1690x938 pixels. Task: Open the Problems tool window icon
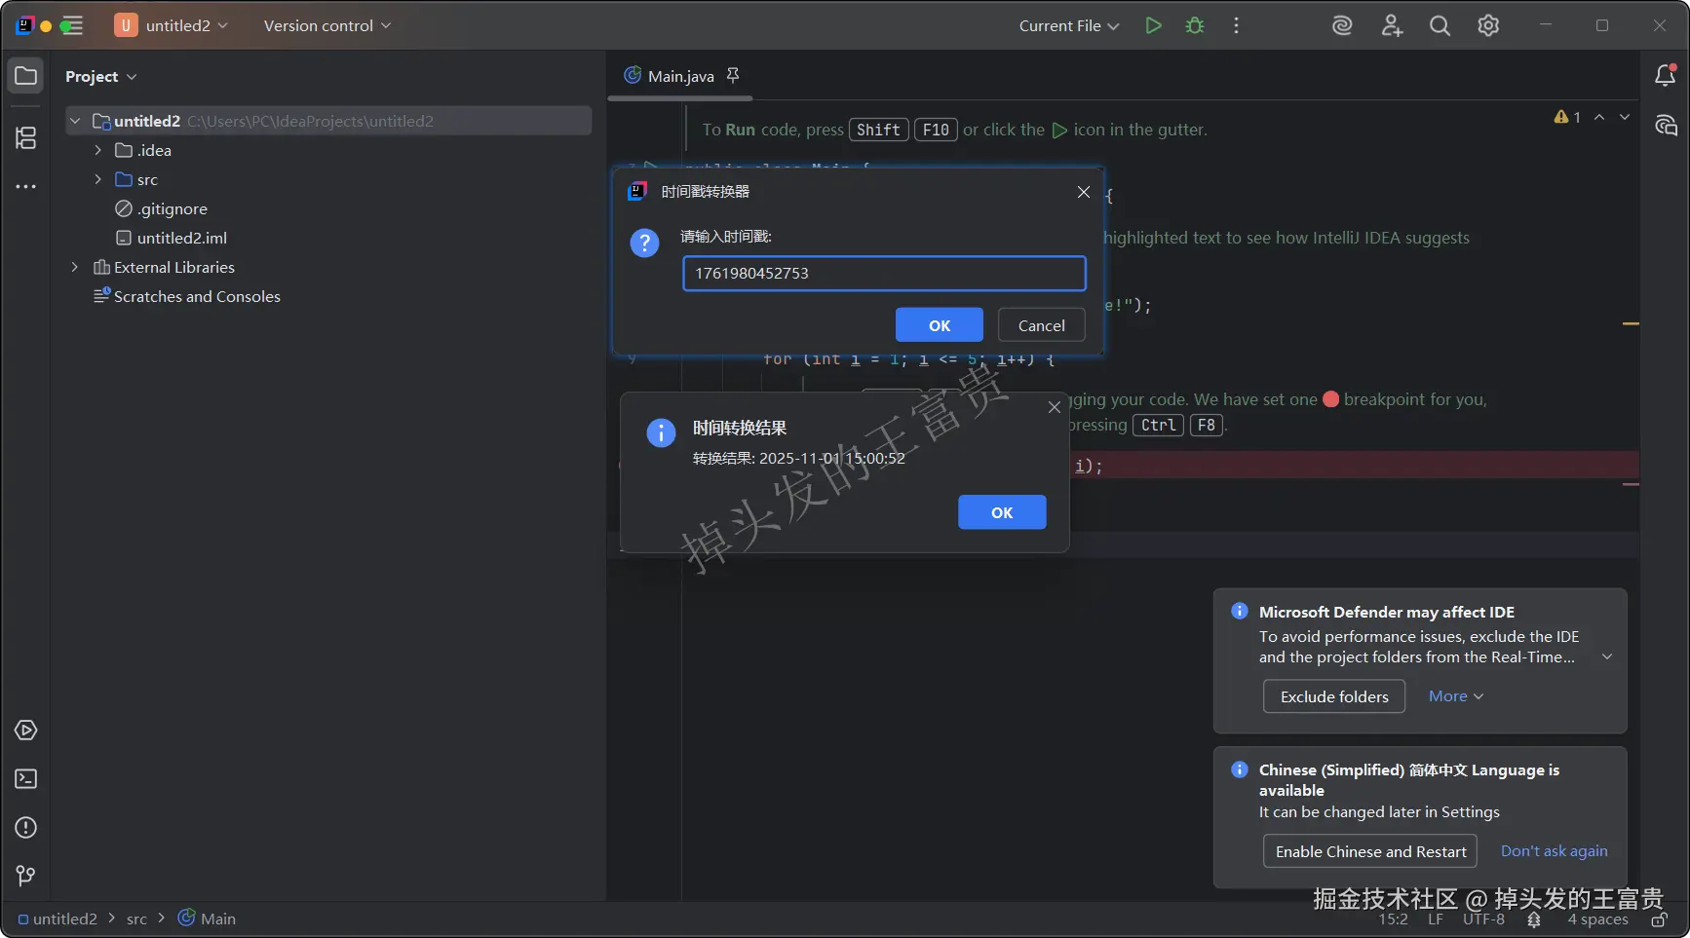26,828
